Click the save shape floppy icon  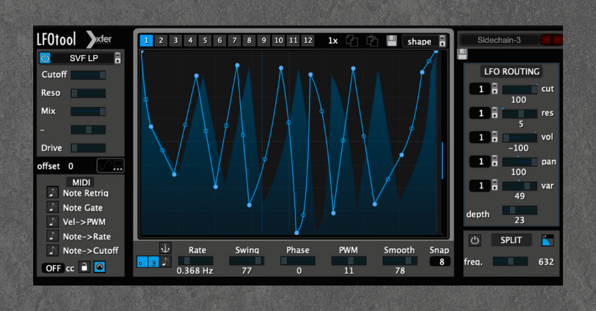[392, 40]
